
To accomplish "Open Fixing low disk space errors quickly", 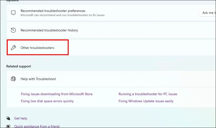I will (x=47, y=101).
